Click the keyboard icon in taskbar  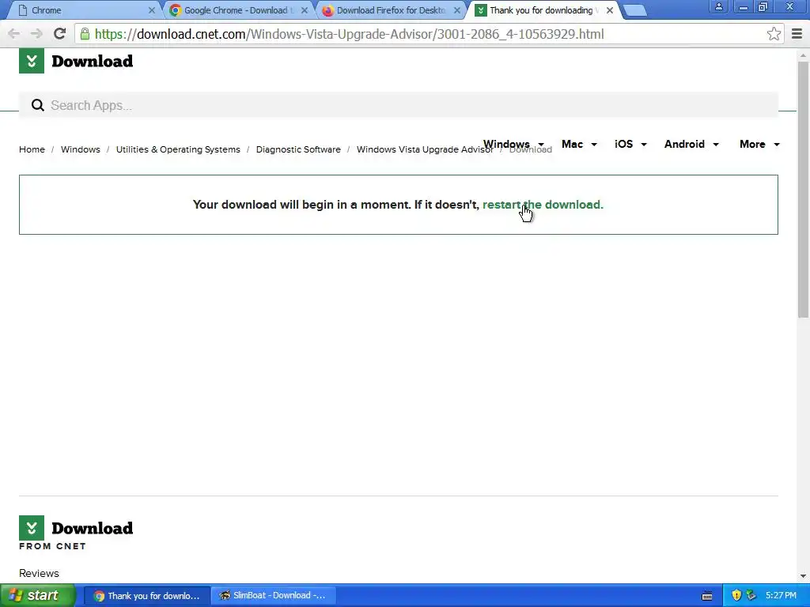pyautogui.click(x=707, y=596)
